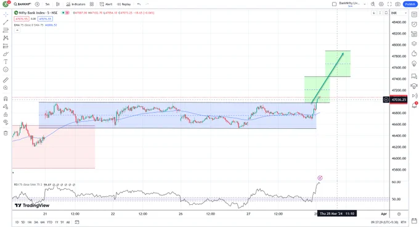Undo the last chart action
This screenshot has height=227, width=419.
(139, 4)
